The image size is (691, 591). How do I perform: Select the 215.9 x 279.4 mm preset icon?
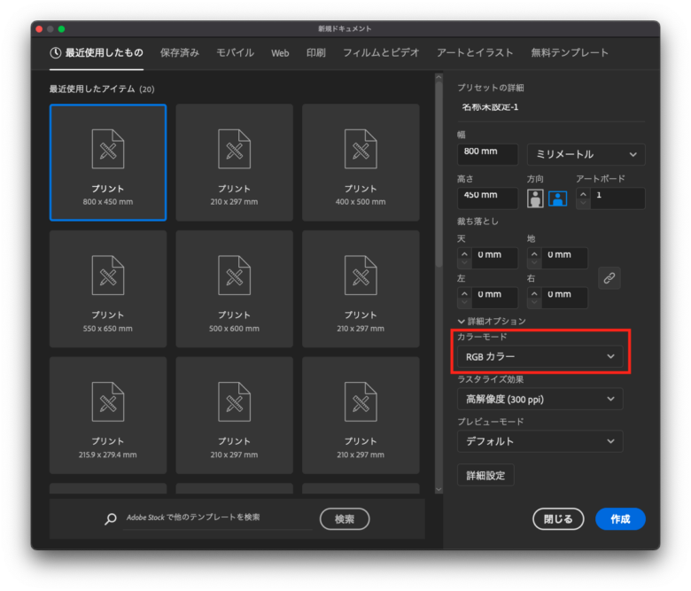tap(107, 401)
